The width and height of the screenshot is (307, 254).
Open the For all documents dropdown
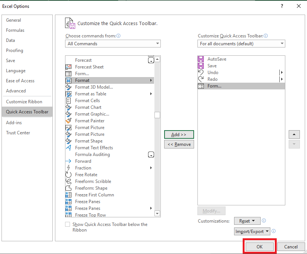click(241, 44)
